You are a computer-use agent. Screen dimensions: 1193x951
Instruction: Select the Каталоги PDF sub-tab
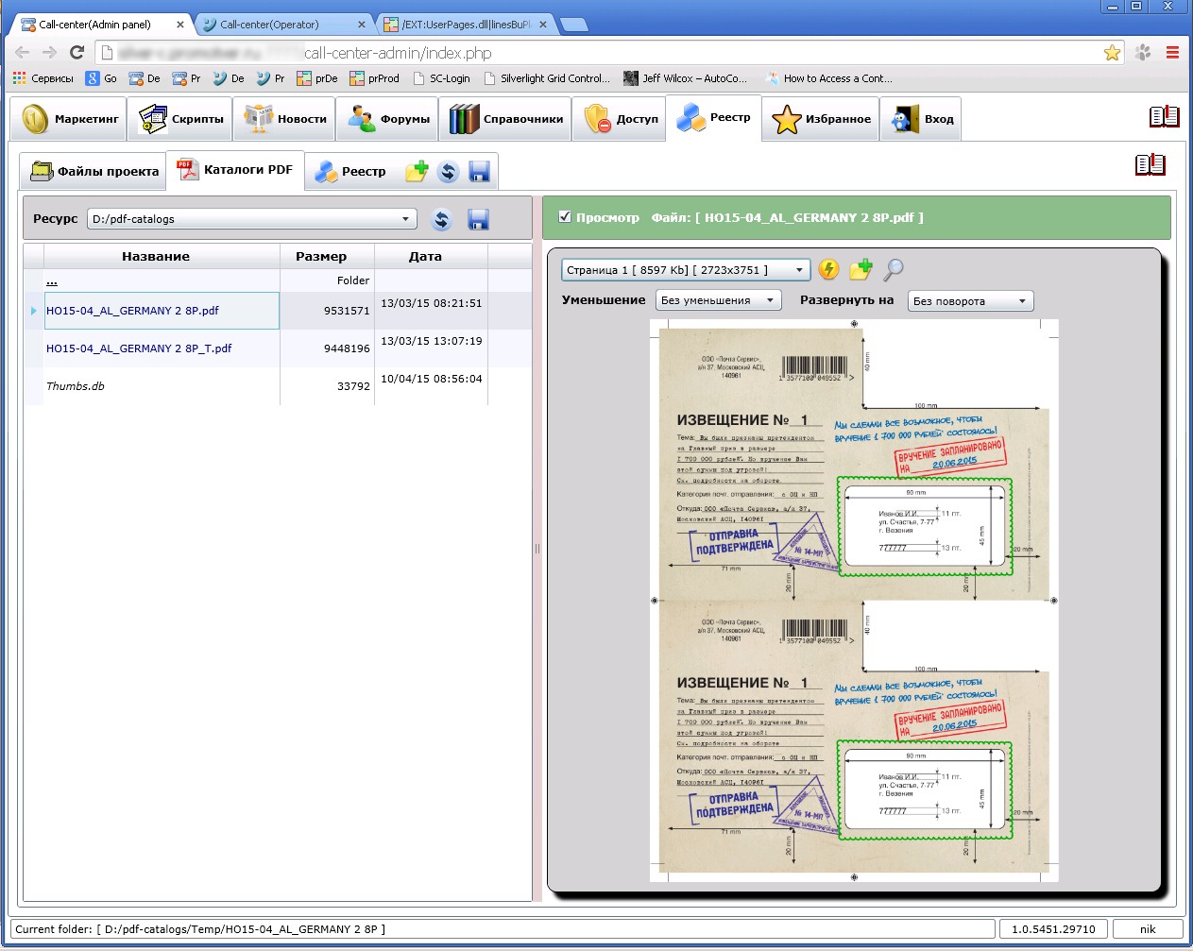click(235, 170)
